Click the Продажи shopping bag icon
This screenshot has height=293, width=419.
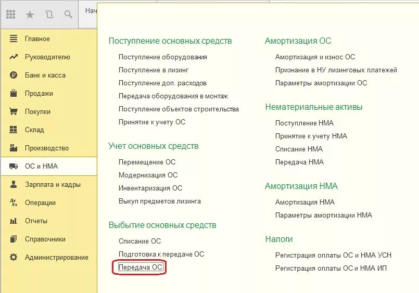14,93
